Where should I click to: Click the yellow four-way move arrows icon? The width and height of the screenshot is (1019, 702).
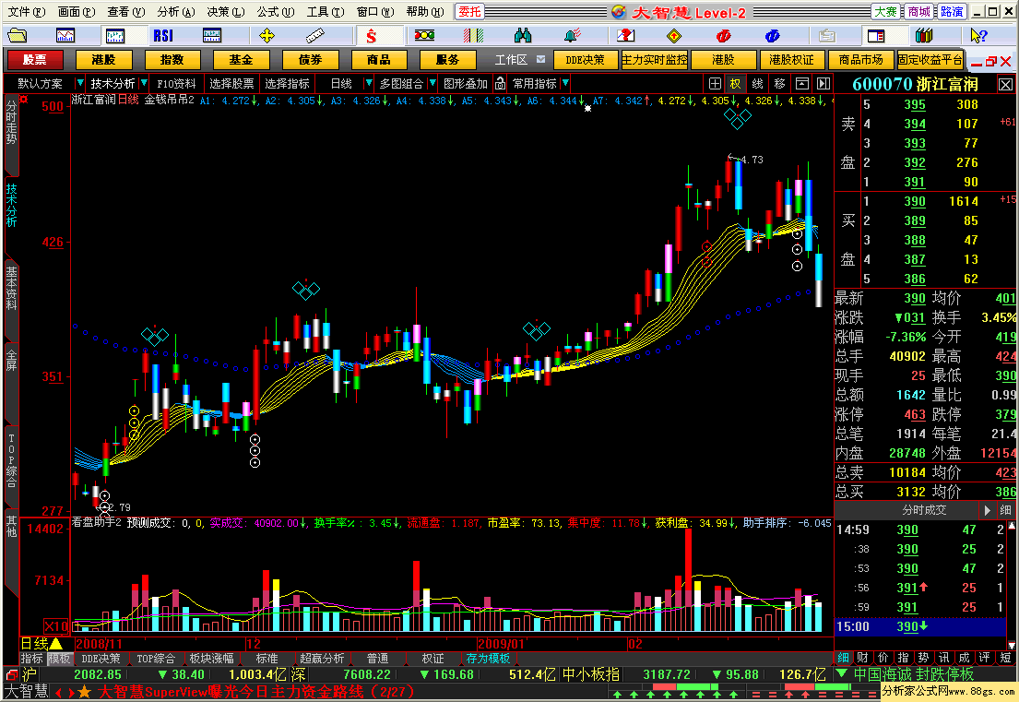[267, 35]
